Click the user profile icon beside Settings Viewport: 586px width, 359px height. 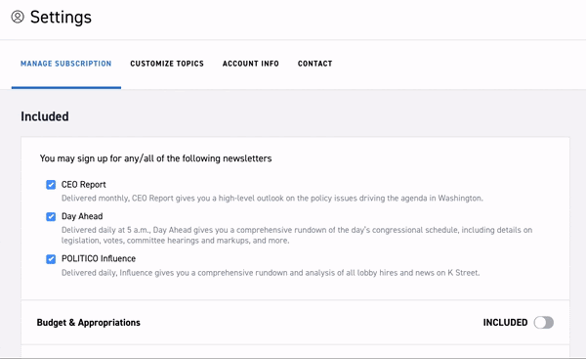point(18,17)
